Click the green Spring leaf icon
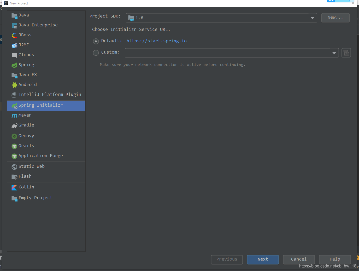The width and height of the screenshot is (359, 271). pos(14,65)
